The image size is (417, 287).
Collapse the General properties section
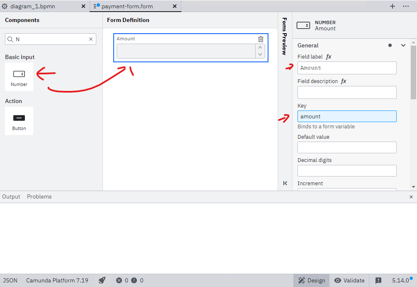click(403, 45)
